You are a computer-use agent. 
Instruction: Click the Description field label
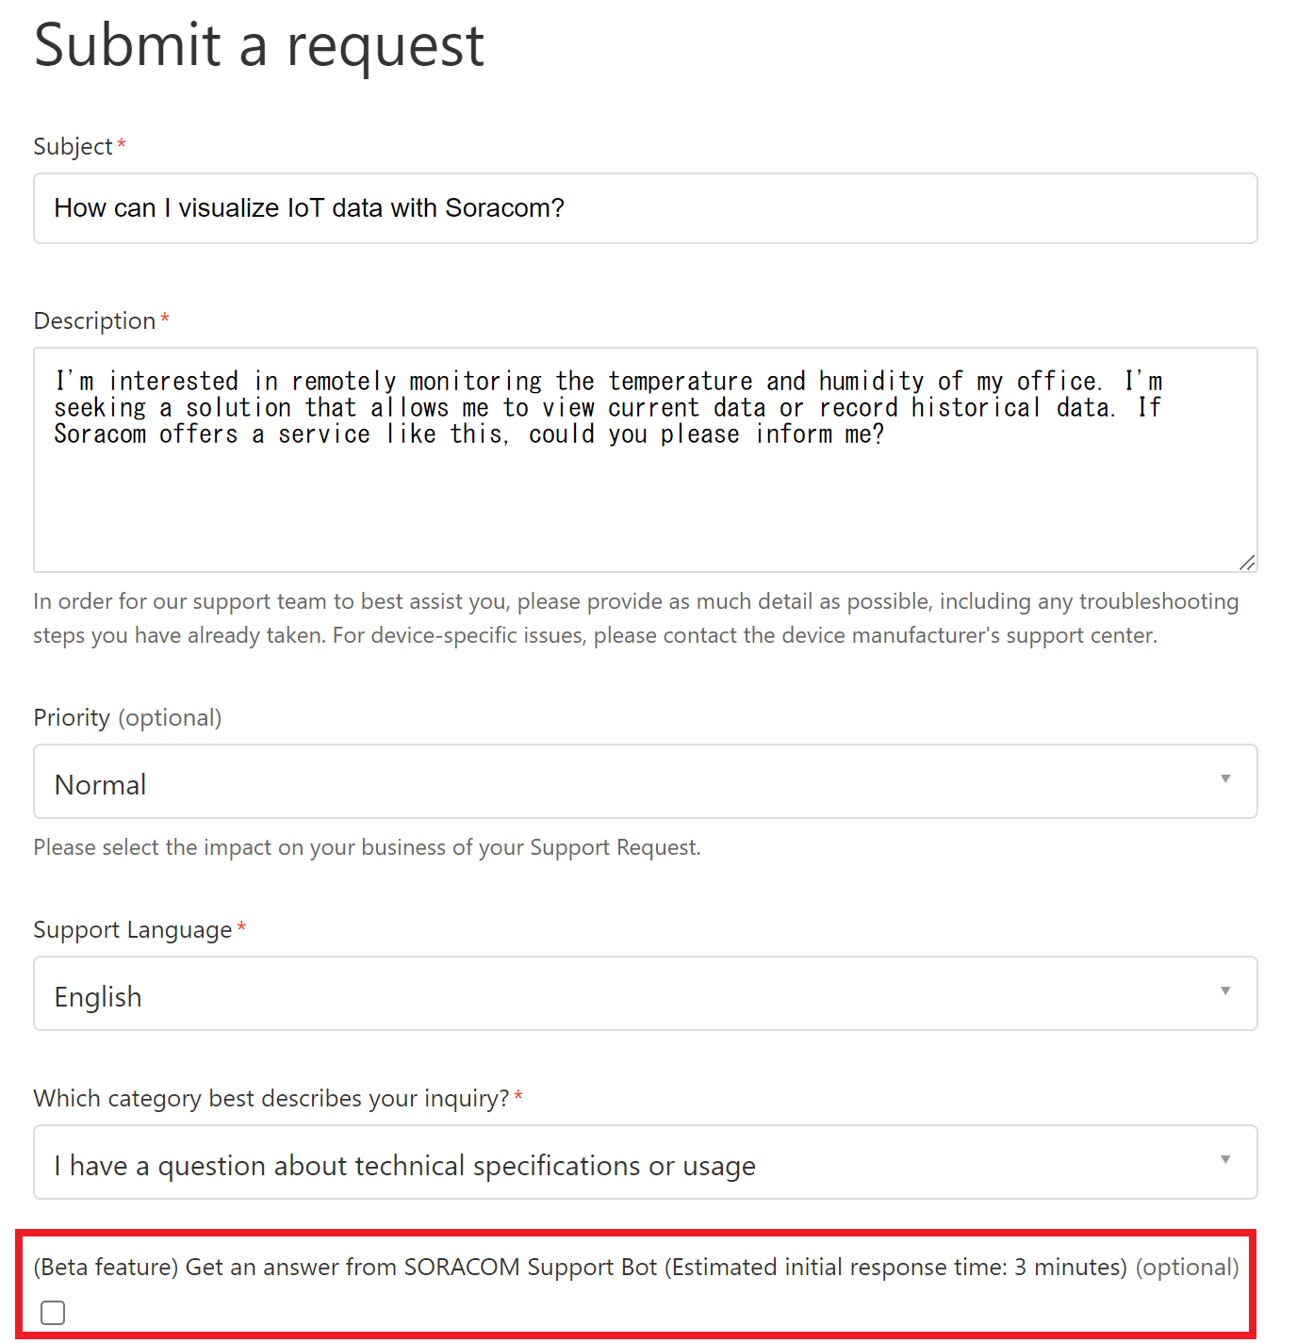[94, 321]
